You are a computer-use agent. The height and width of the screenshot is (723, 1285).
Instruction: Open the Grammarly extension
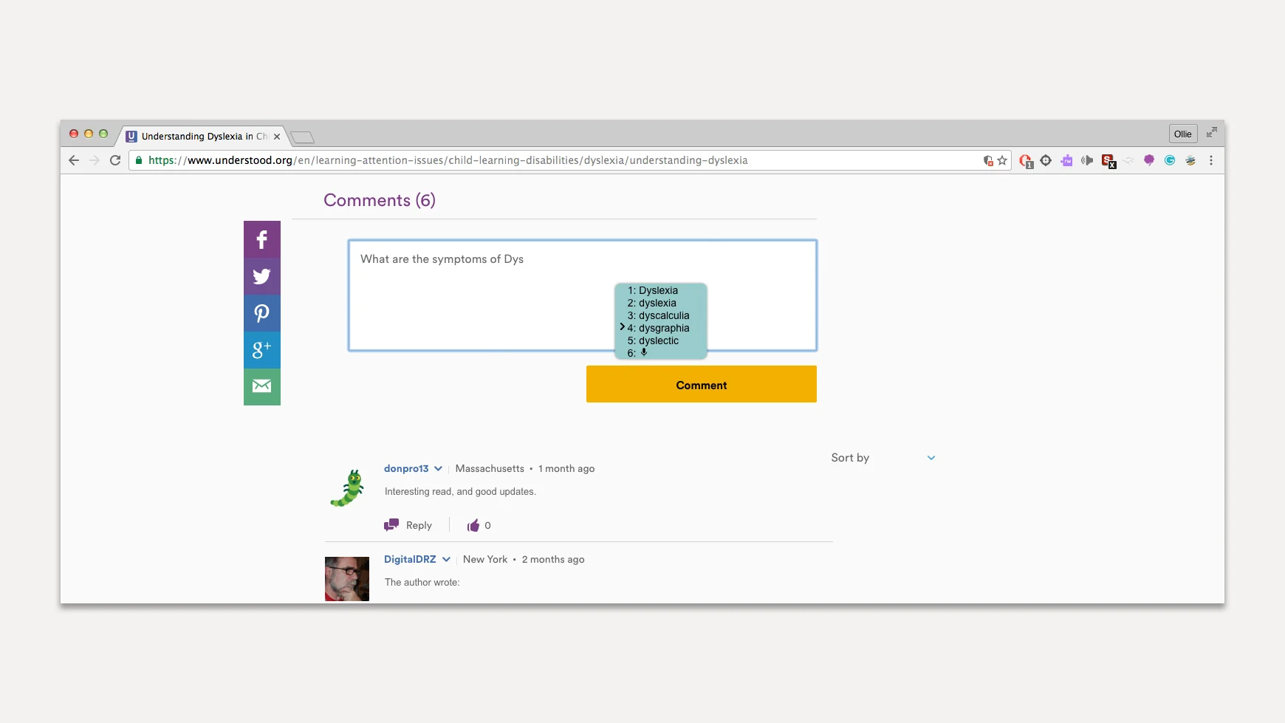1170,160
